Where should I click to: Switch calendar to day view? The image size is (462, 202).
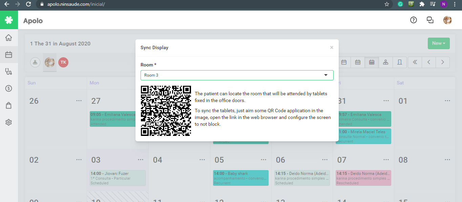tap(344, 62)
